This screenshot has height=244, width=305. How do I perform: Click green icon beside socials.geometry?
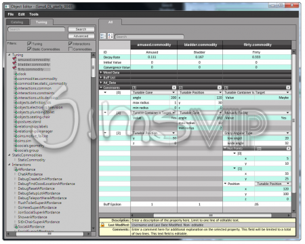(16, 146)
